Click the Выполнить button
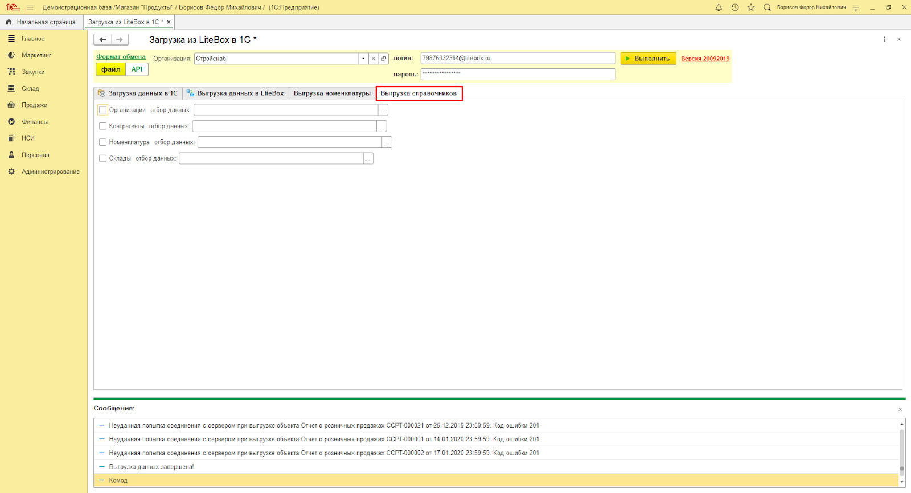The image size is (911, 493). click(x=649, y=59)
